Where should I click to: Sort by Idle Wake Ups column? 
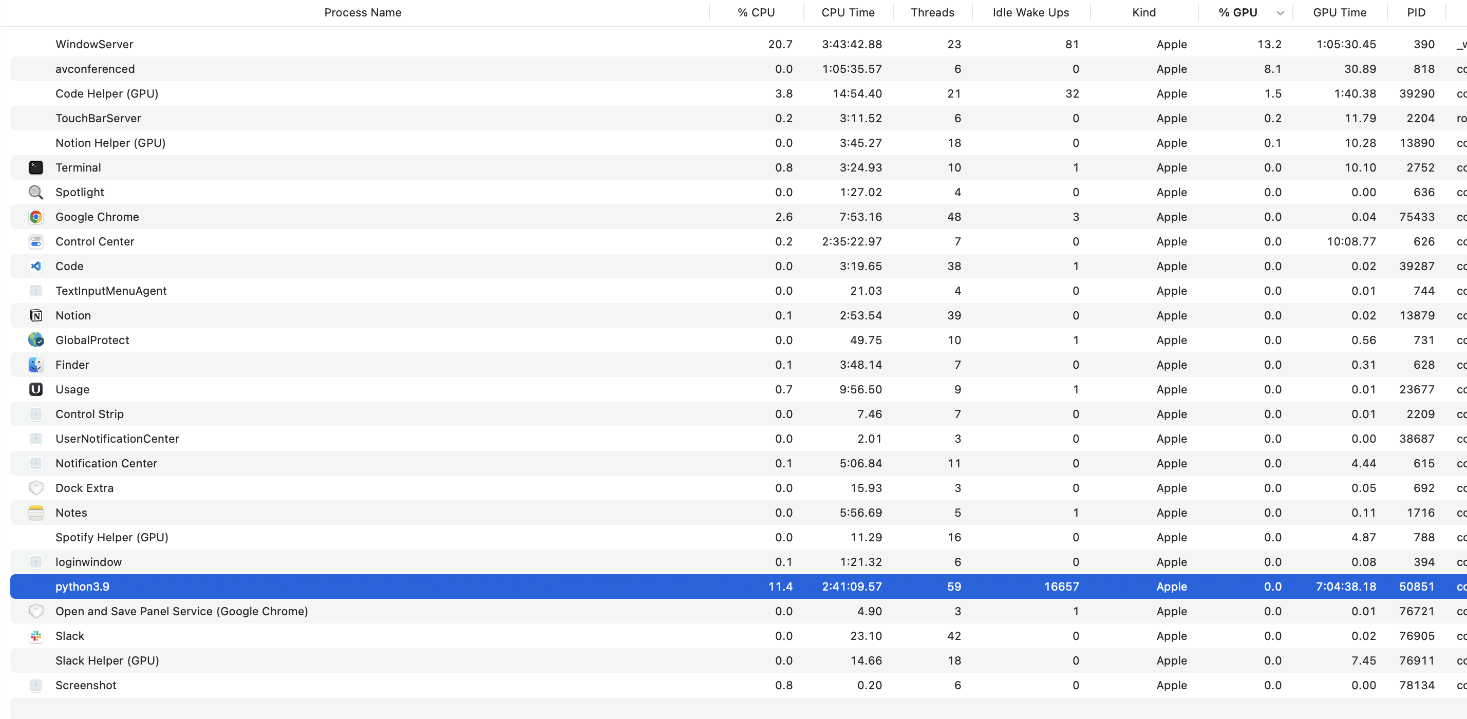(x=1031, y=12)
